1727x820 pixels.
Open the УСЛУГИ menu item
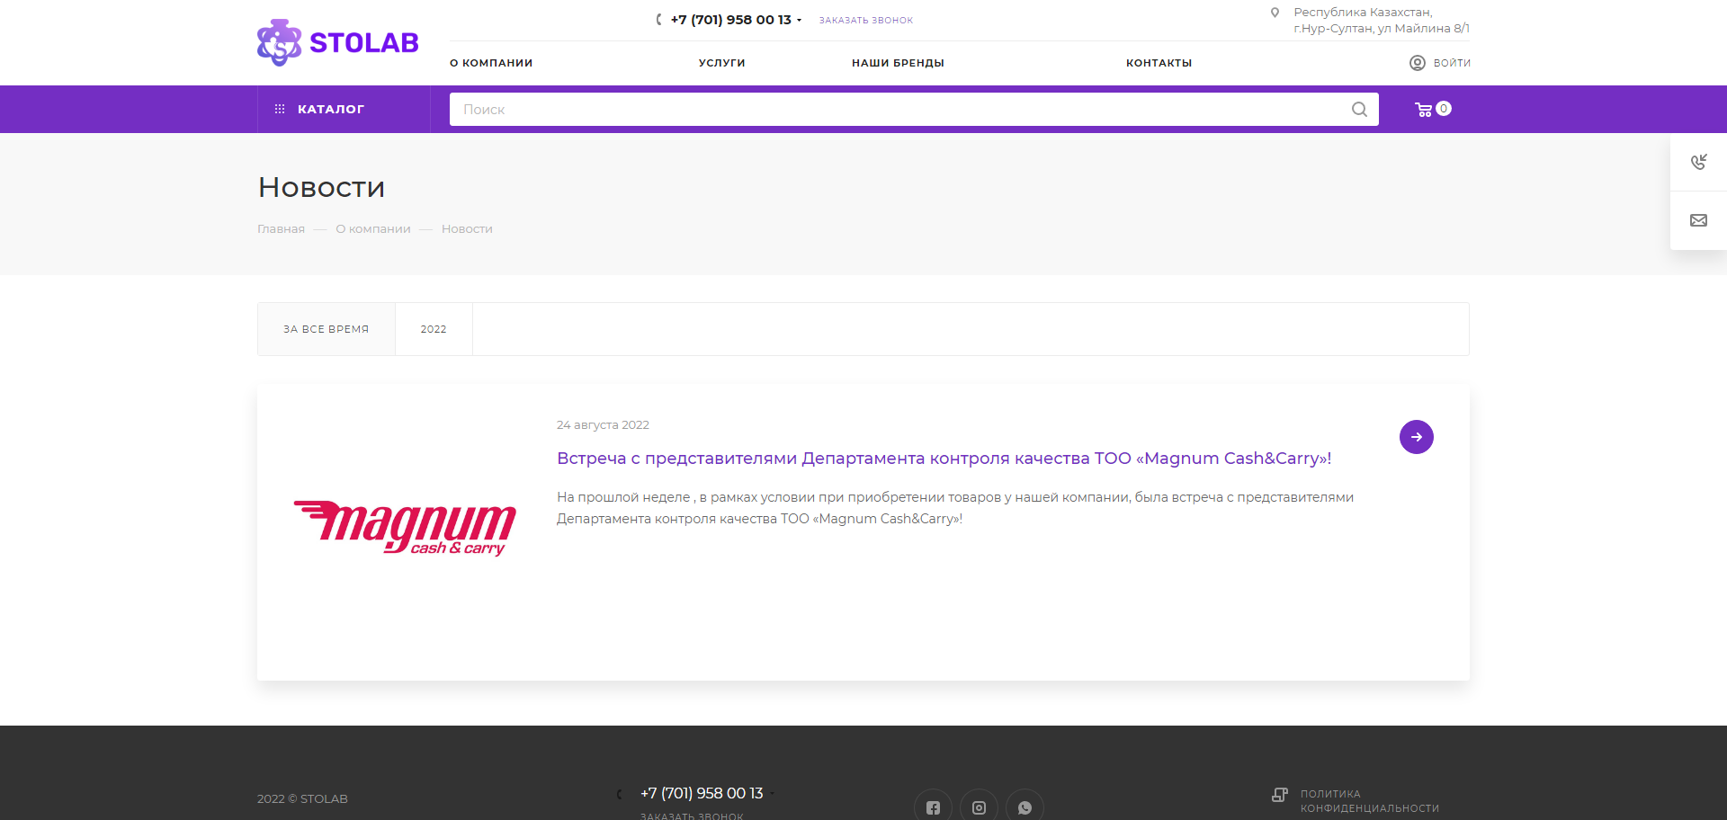tap(722, 63)
